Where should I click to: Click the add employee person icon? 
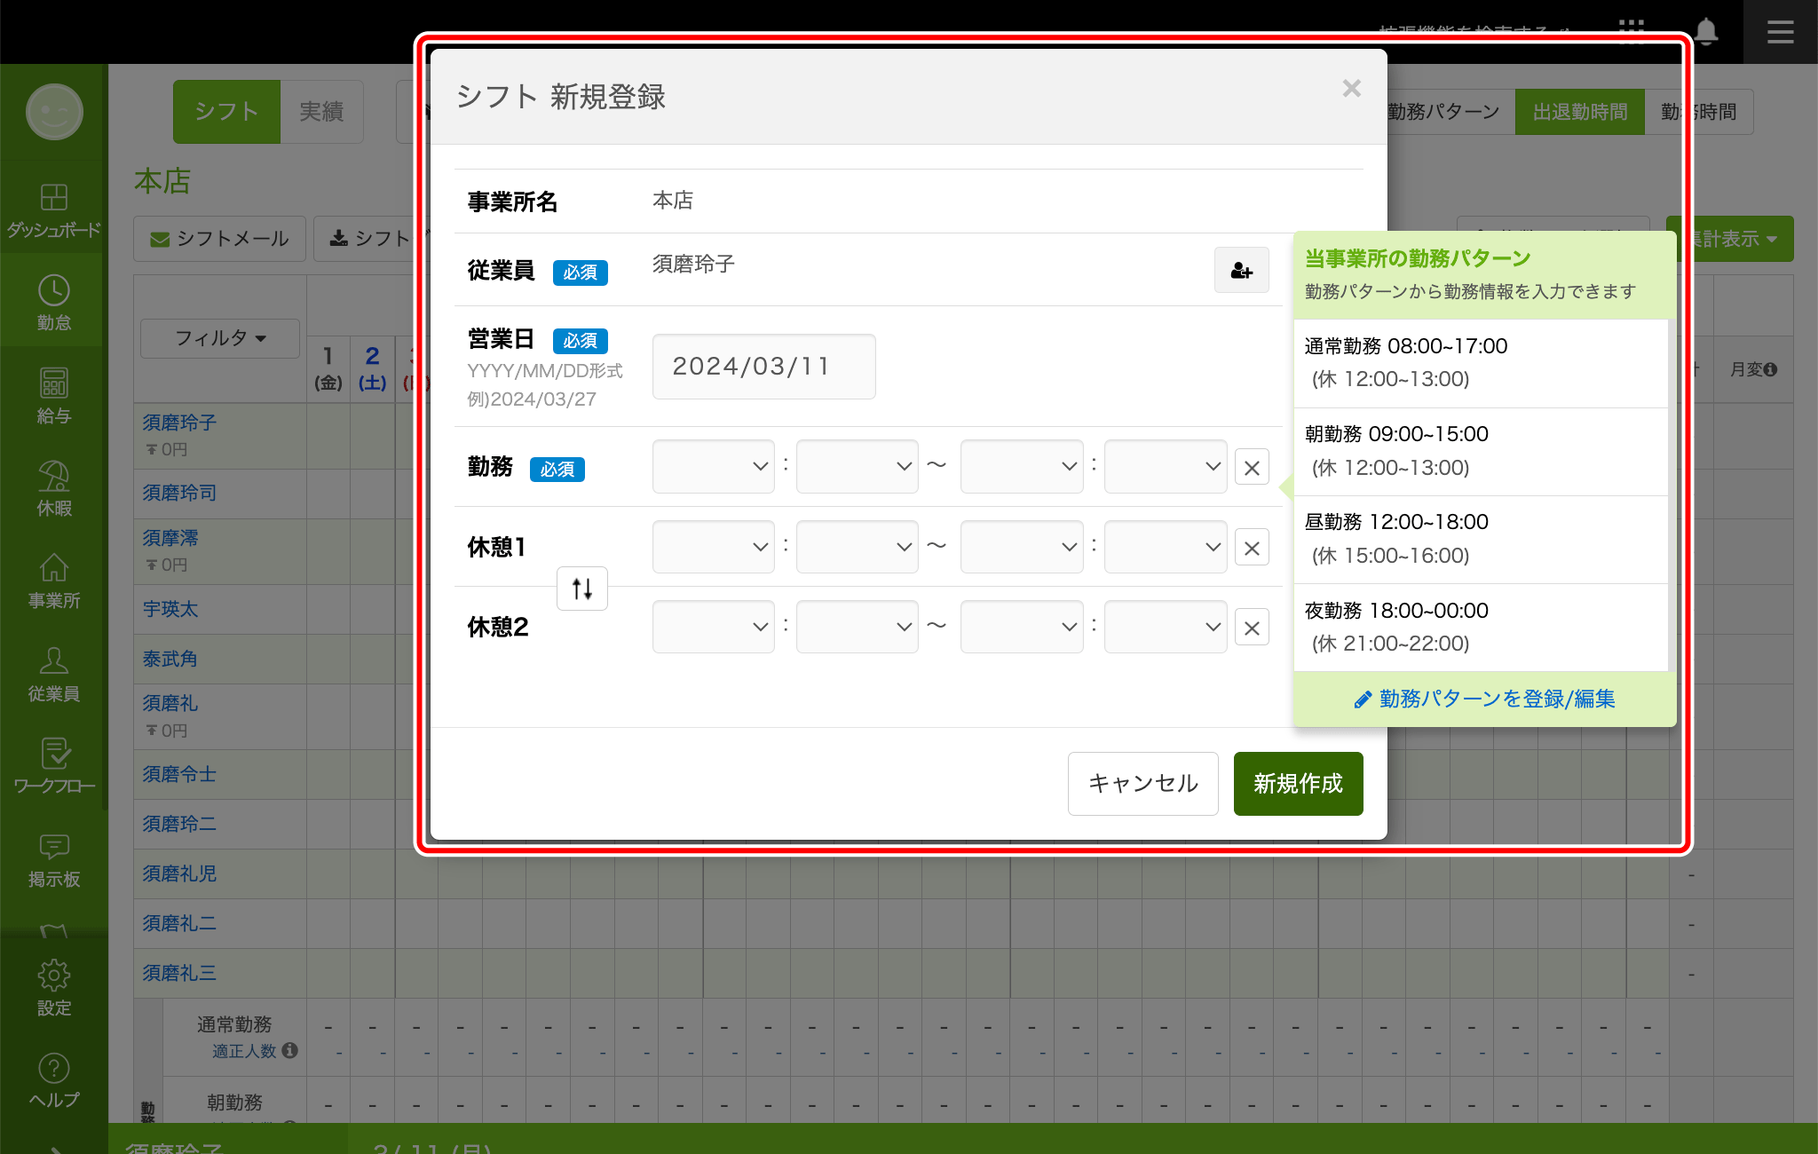1241,270
